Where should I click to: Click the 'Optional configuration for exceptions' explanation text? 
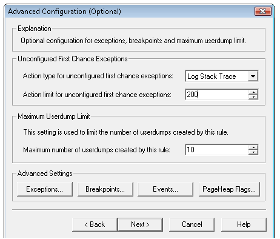point(133,41)
